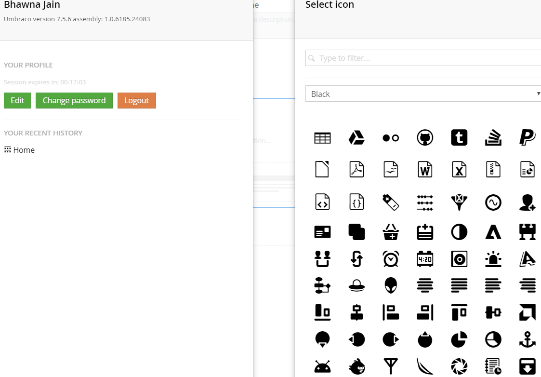Select the Word document icon

click(x=425, y=169)
